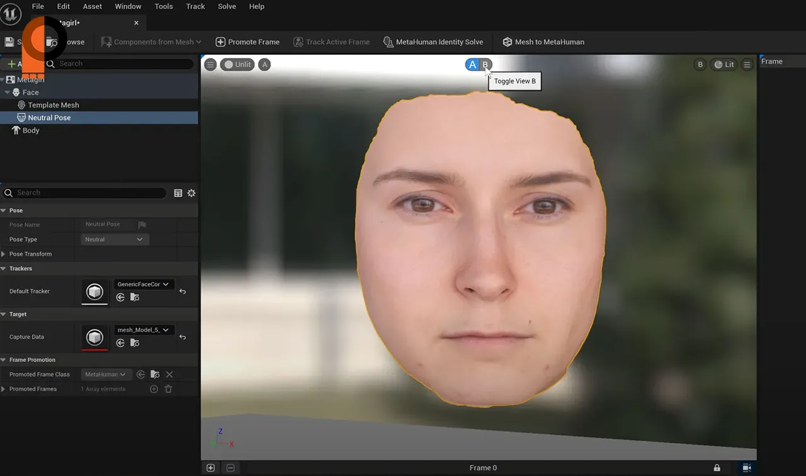Run MetaHuman Identity Solve
This screenshot has width=806, height=476.
tap(433, 42)
